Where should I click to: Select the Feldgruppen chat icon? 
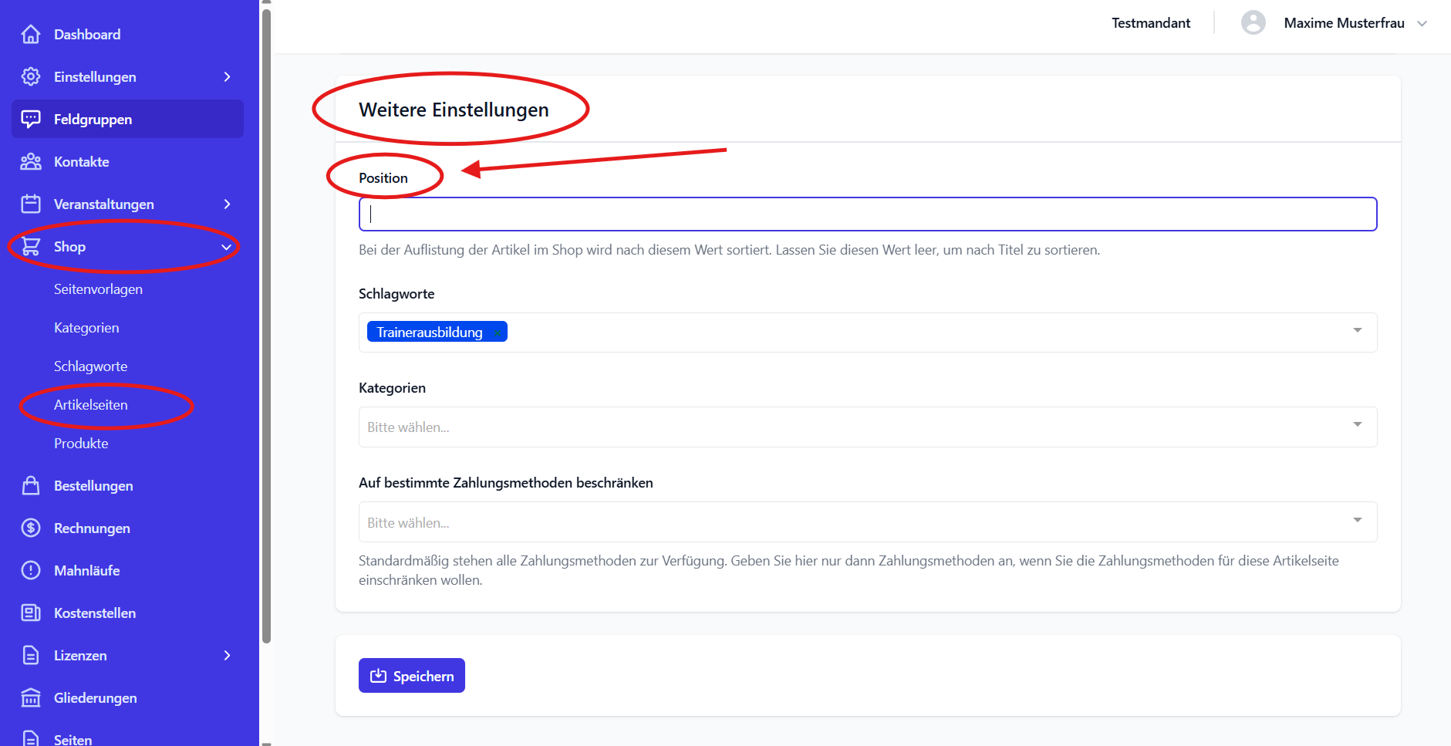31,119
